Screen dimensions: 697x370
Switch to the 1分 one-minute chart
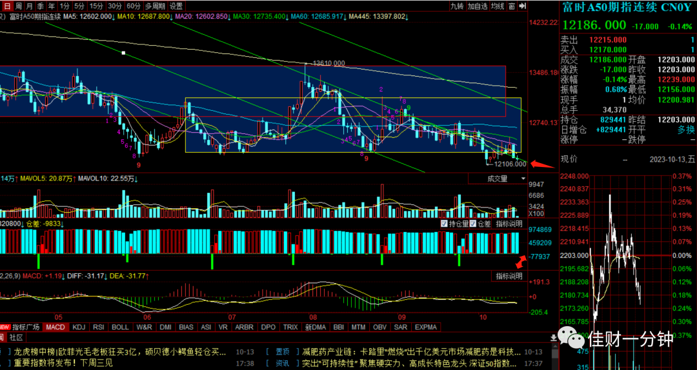click(65, 6)
